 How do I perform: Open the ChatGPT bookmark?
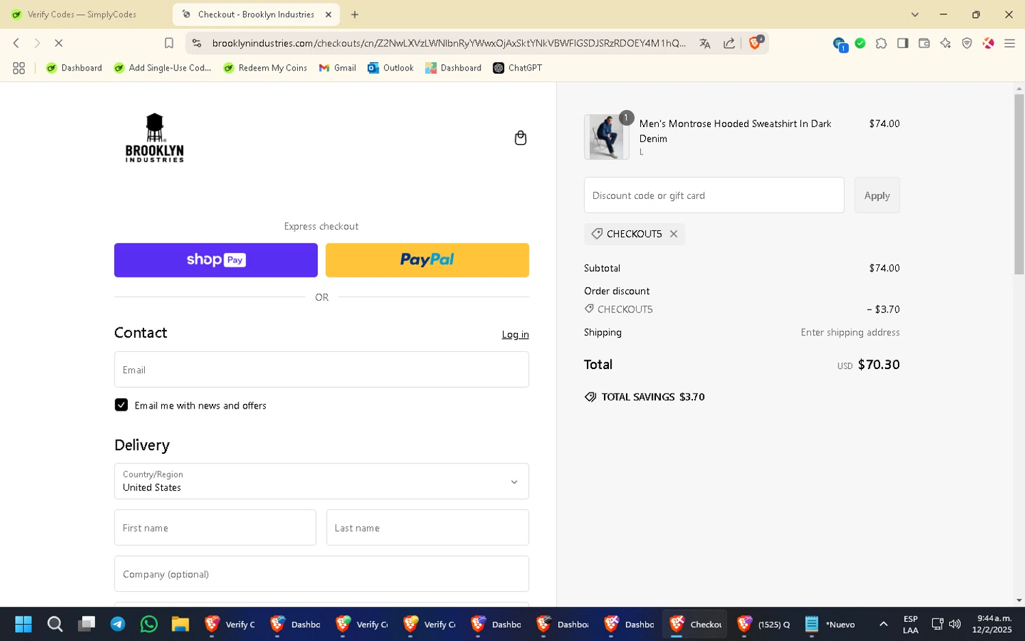[x=517, y=68]
